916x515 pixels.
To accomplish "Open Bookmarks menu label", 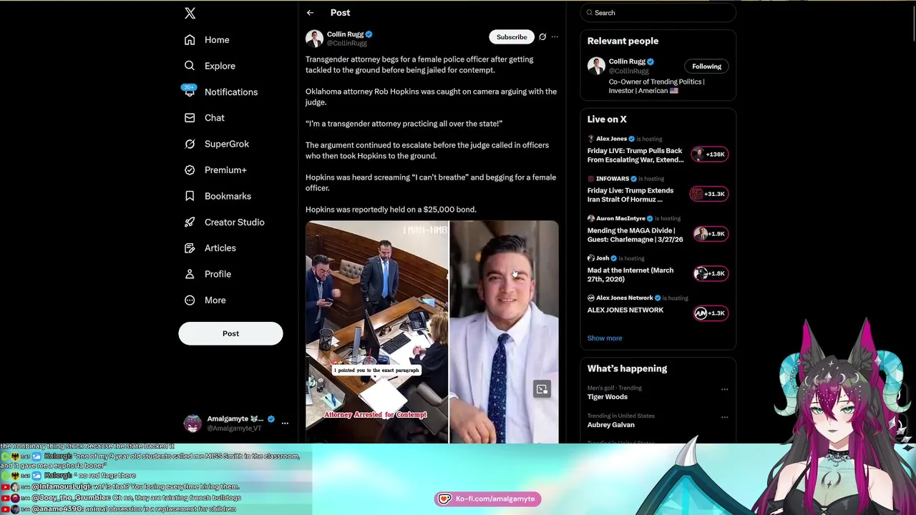I will pos(228,196).
